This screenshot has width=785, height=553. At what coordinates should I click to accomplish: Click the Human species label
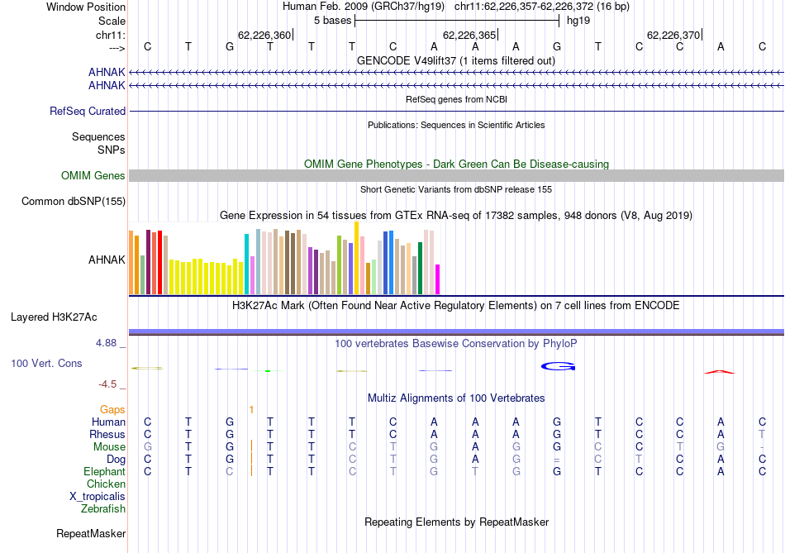[x=108, y=422]
